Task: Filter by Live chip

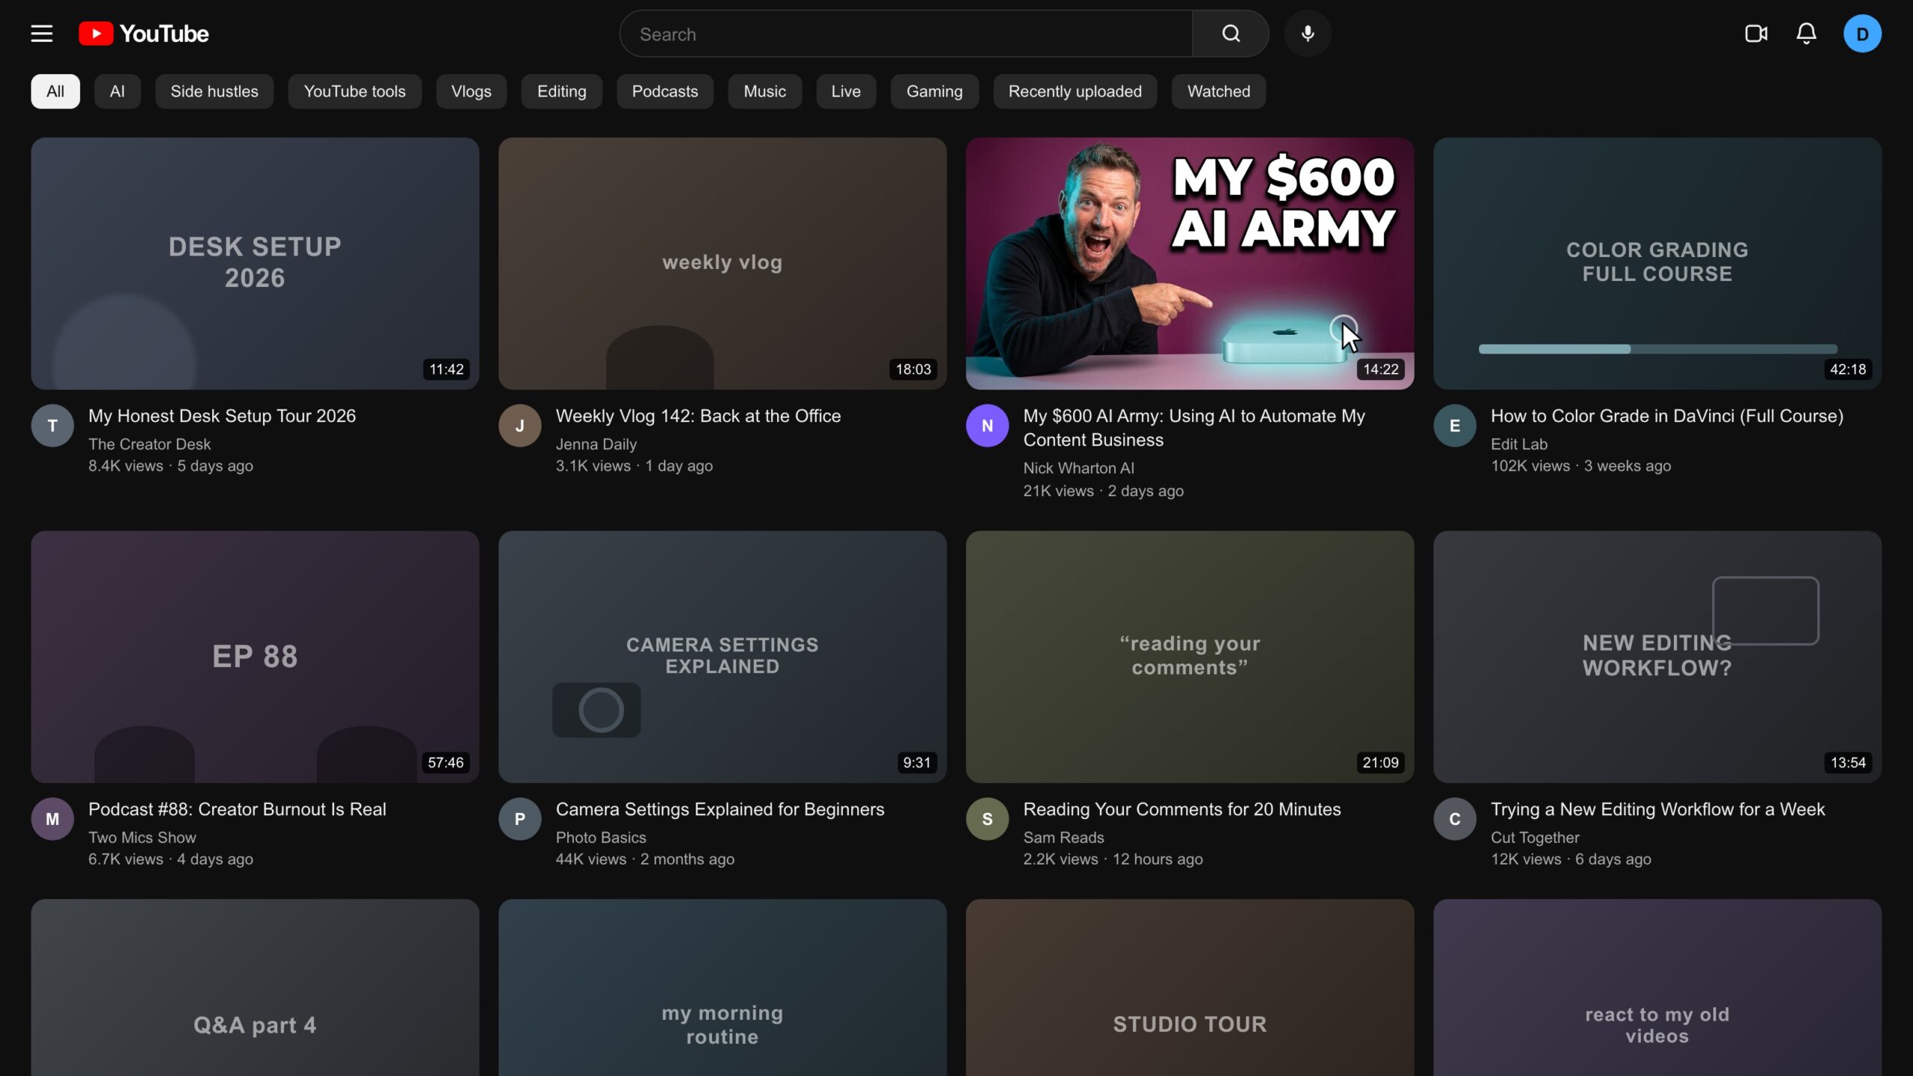Action: 846,91
